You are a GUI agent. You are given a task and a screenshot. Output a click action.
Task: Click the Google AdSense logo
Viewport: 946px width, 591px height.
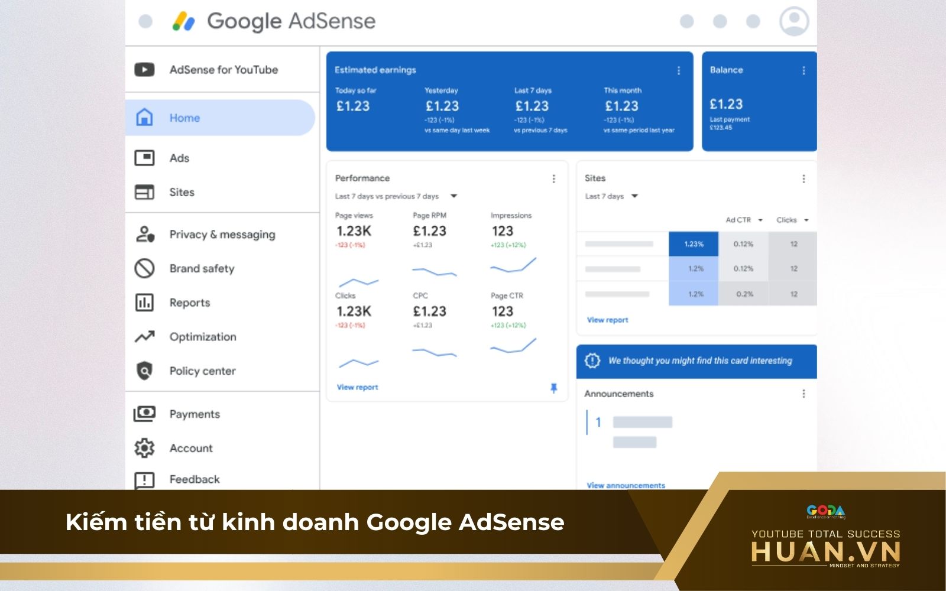[275, 21]
